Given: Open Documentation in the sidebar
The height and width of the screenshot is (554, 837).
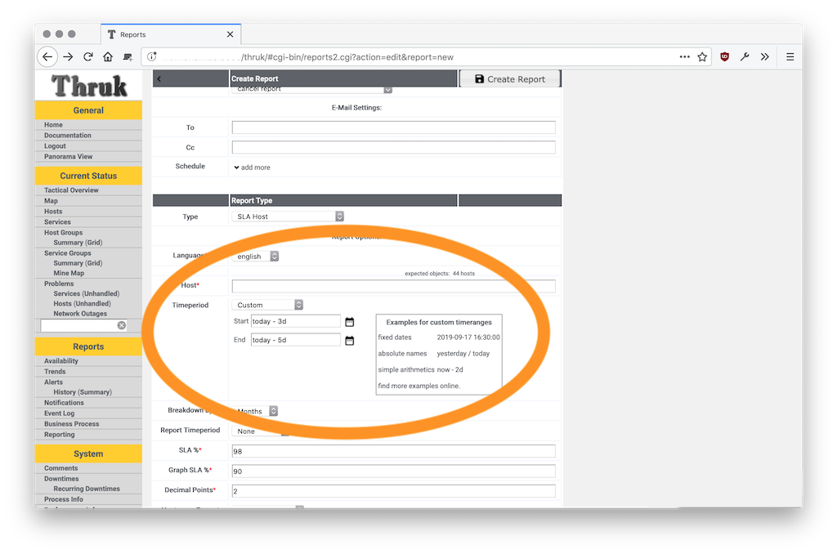Looking at the screenshot, I should coord(68,136).
